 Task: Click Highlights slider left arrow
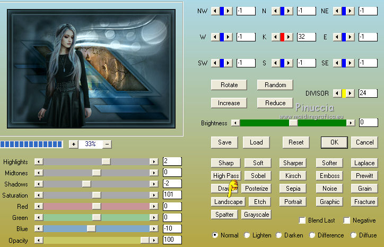coord(39,161)
